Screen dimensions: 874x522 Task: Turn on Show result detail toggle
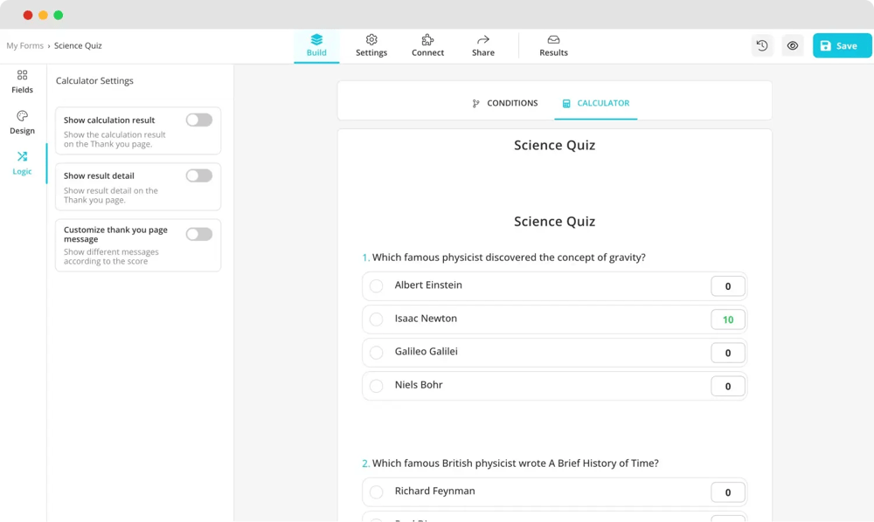[199, 176]
